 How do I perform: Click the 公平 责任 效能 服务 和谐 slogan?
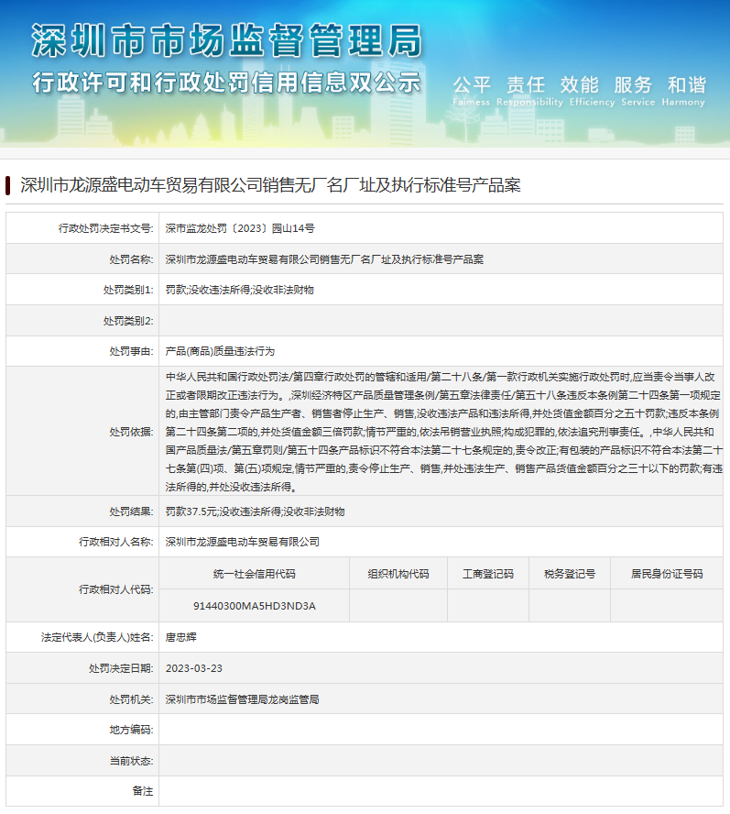coord(579,85)
